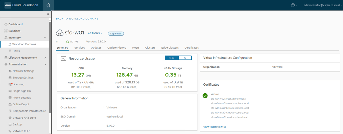Image resolution: width=343 pixels, height=134 pixels.
Task: Click sfo-w01-vc01.vrack.vsphere.local certificate entry
Action: tap(229, 99)
